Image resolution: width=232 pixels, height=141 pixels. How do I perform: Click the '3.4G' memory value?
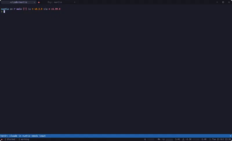pyautogui.click(x=177, y=139)
